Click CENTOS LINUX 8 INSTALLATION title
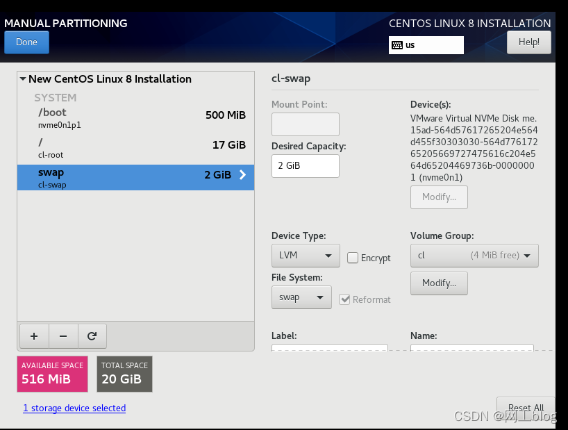The width and height of the screenshot is (568, 430). pyautogui.click(x=470, y=23)
